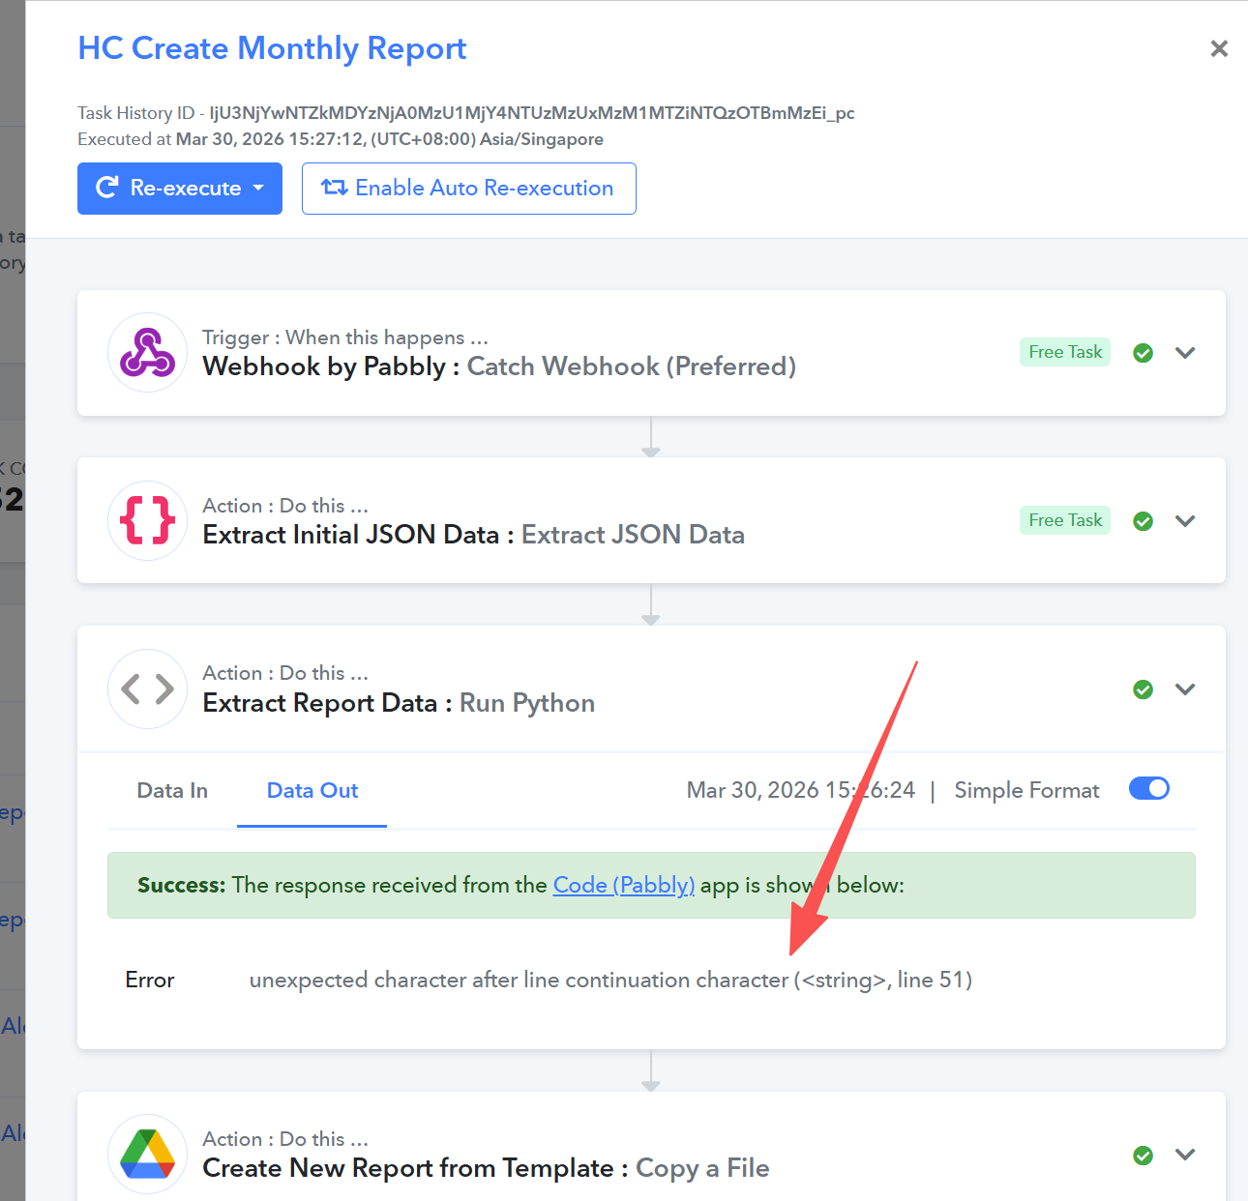Image resolution: width=1248 pixels, height=1201 pixels.
Task: Click the Google Drive icon
Action: click(x=147, y=1155)
